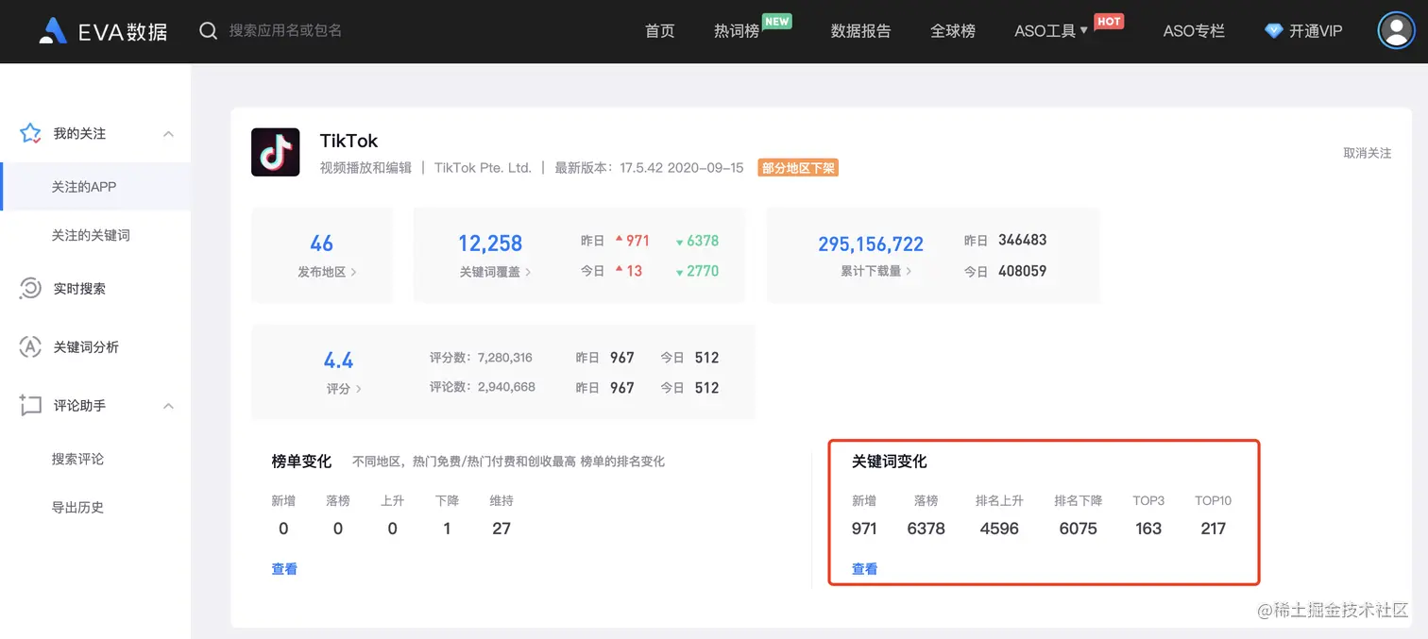Collapse the 评论助手 section chevron
This screenshot has height=639, width=1428.
coord(168,406)
